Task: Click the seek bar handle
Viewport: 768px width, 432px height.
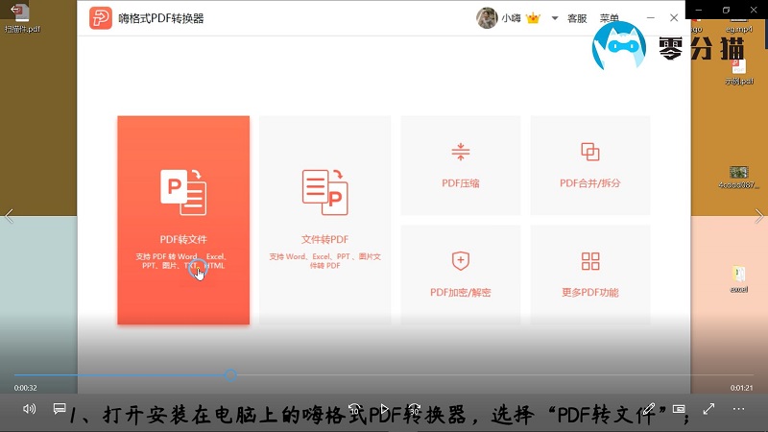Action: click(230, 375)
